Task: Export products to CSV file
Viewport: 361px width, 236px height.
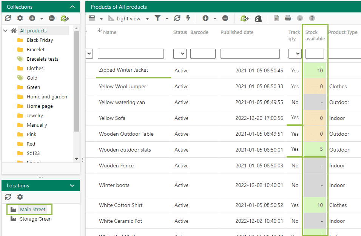Action: 276,18
